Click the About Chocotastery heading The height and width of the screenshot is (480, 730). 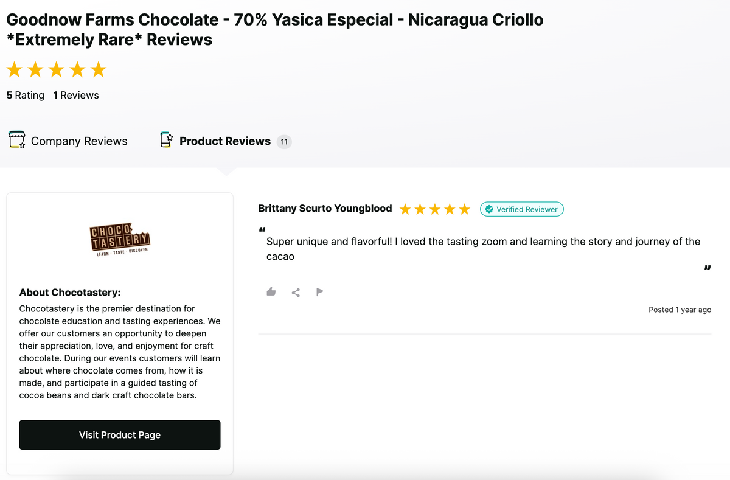70,293
